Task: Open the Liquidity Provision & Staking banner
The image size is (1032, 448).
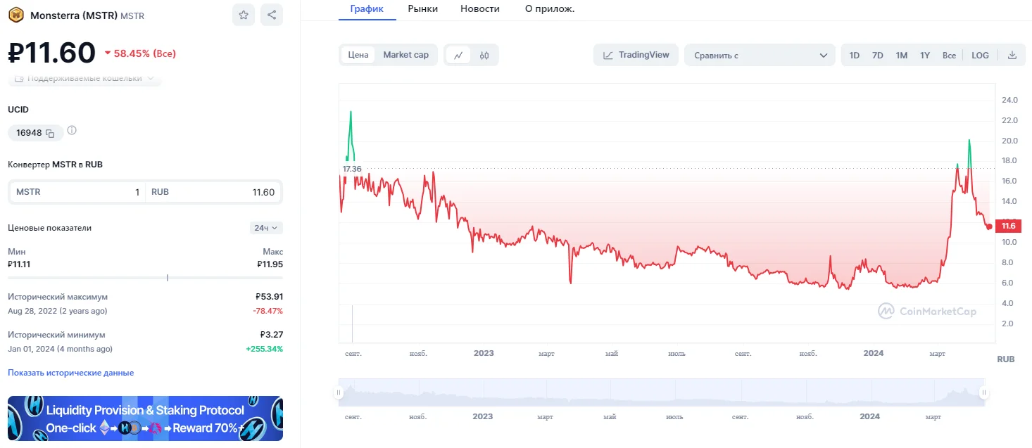Action: [145, 418]
